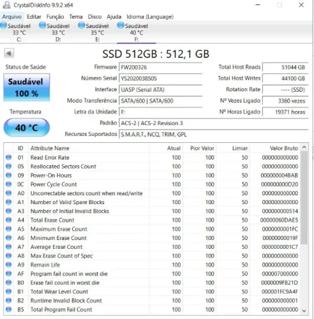Click status orb for Program fail count in worst die
This screenshot has height=319, width=314.
tap(8, 274)
